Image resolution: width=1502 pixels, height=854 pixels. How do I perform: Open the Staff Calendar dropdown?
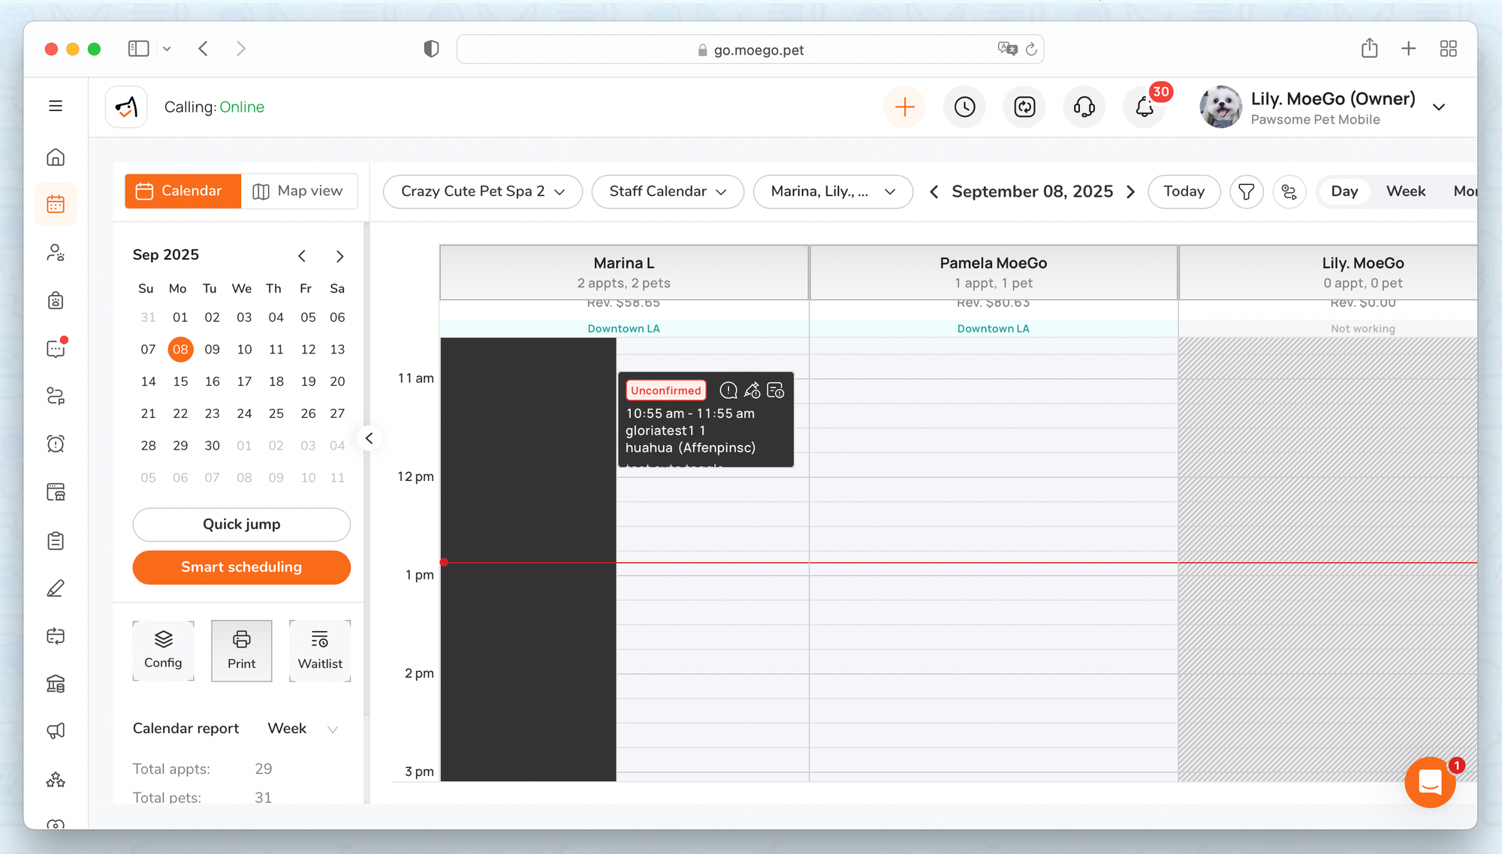(x=667, y=191)
